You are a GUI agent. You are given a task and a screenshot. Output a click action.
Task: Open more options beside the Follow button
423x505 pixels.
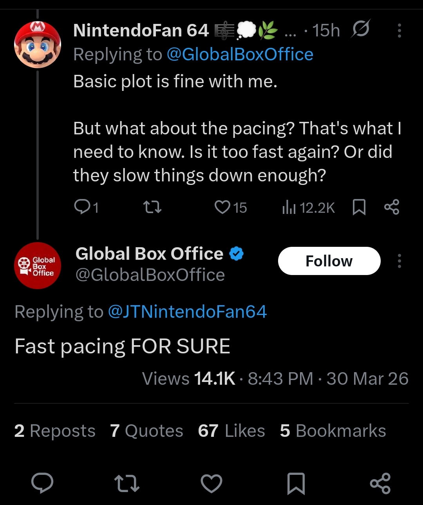(399, 261)
